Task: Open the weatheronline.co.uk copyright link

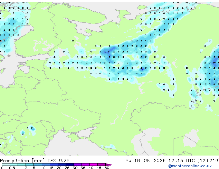Action: 190,166
